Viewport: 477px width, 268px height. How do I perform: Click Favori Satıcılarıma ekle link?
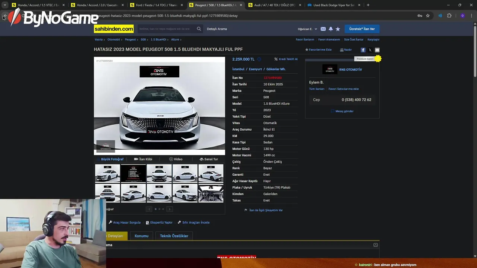[x=344, y=89]
